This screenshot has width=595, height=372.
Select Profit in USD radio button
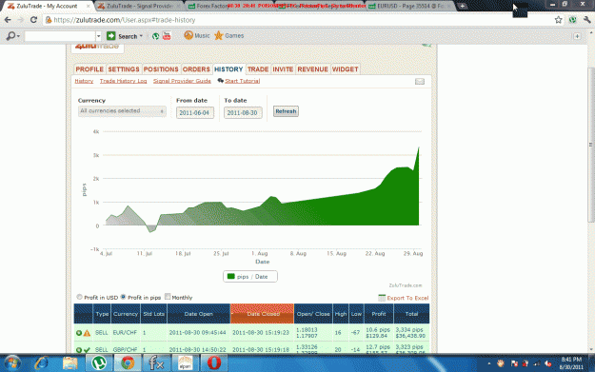click(79, 297)
